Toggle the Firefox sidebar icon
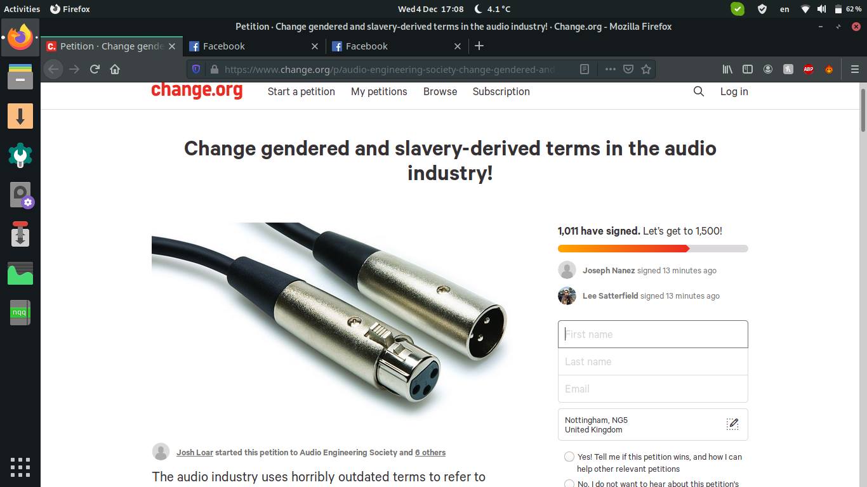 (x=748, y=69)
